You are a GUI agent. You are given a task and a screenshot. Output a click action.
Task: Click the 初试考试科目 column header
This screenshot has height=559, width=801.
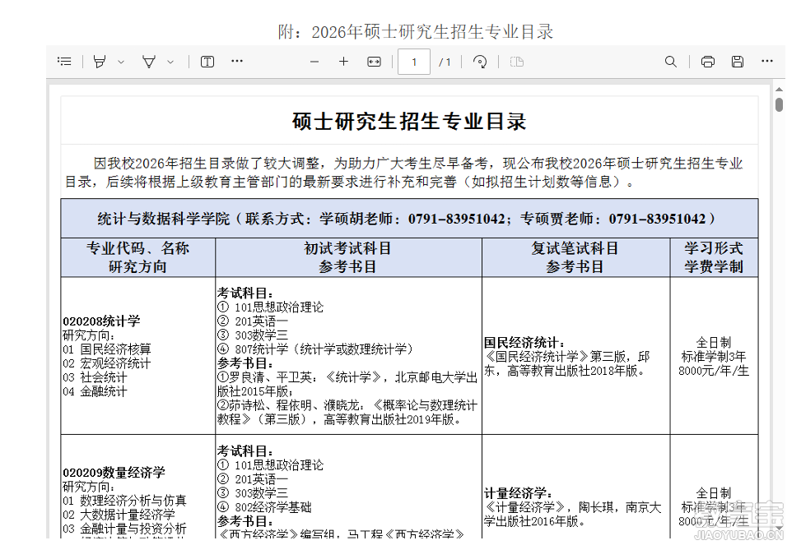[348, 257]
